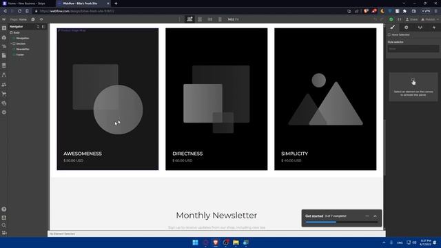Expand the Section tree item arrow
Screen dimensions: 441x248
tap(11, 44)
